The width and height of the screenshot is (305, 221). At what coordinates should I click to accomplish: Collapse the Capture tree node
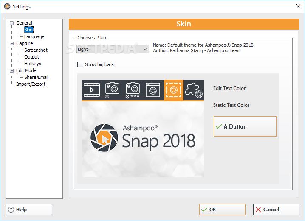(11, 44)
